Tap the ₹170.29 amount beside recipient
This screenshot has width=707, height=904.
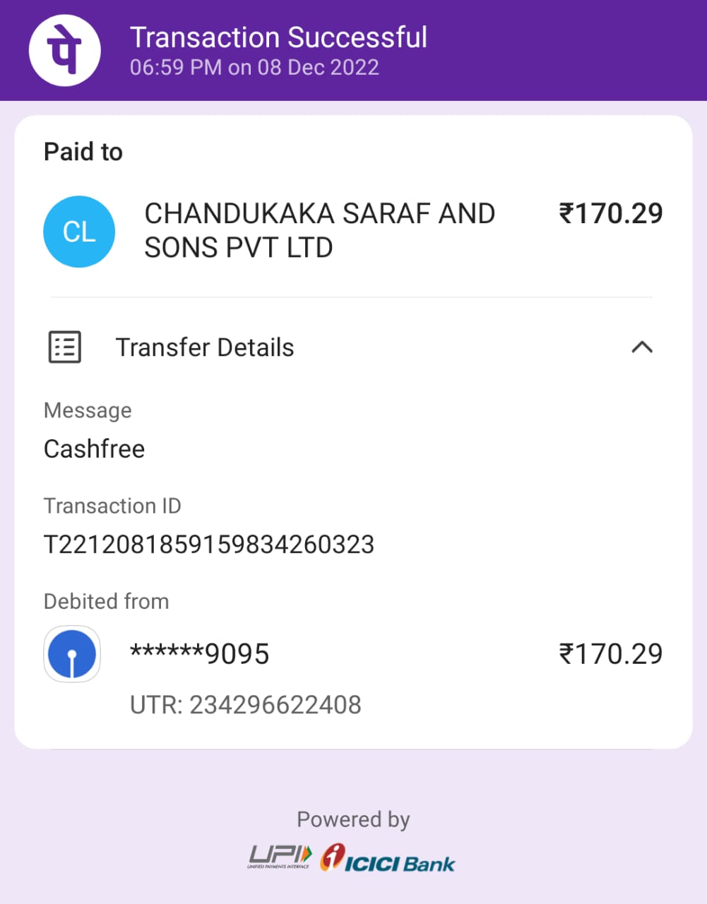(x=611, y=213)
